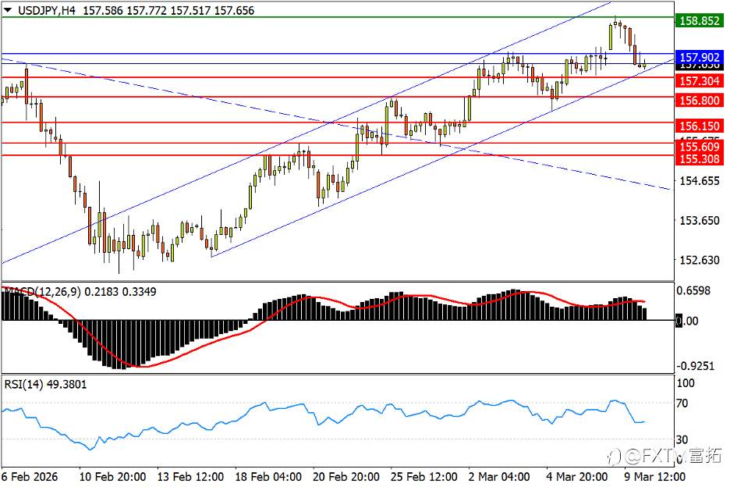Click the 154.655 price scale value
Image resolution: width=730 pixels, height=487 pixels.
[700, 181]
